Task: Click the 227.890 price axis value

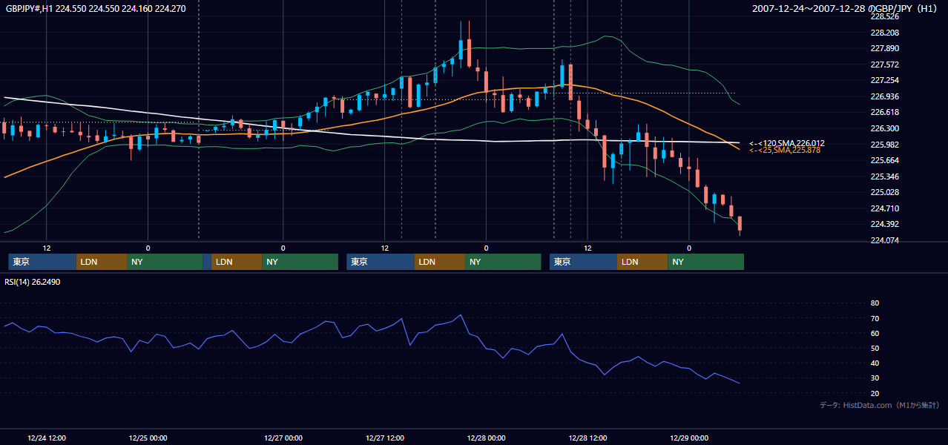Action: point(884,48)
